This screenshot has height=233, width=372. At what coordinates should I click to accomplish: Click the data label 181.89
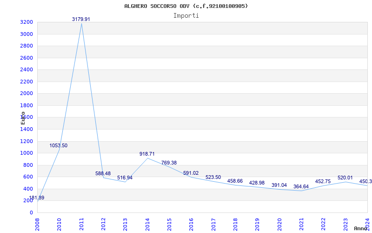click(37, 198)
